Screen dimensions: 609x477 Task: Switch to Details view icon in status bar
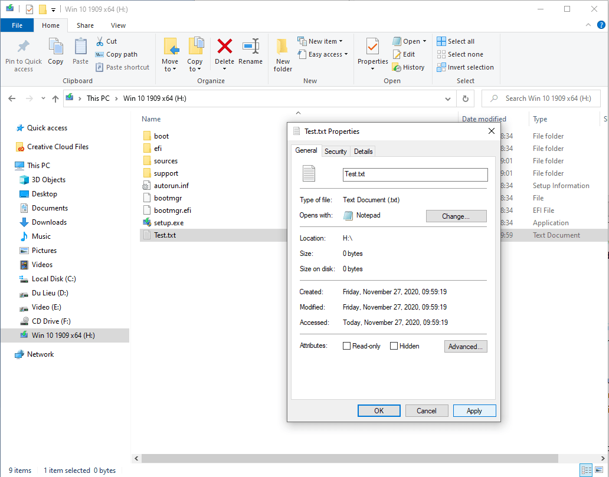click(586, 470)
